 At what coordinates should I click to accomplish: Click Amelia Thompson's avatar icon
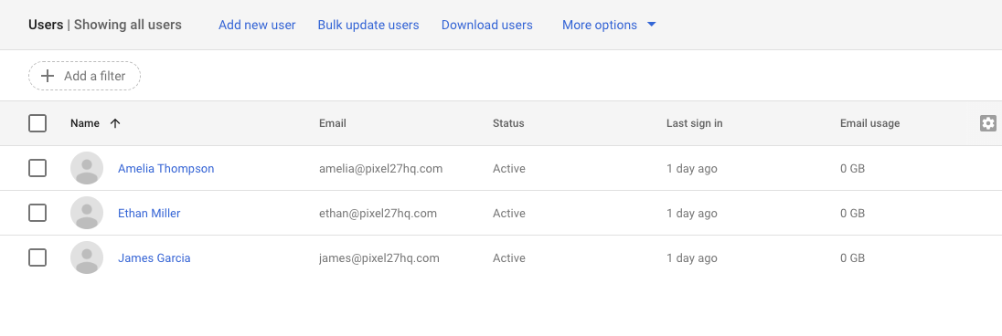click(87, 168)
